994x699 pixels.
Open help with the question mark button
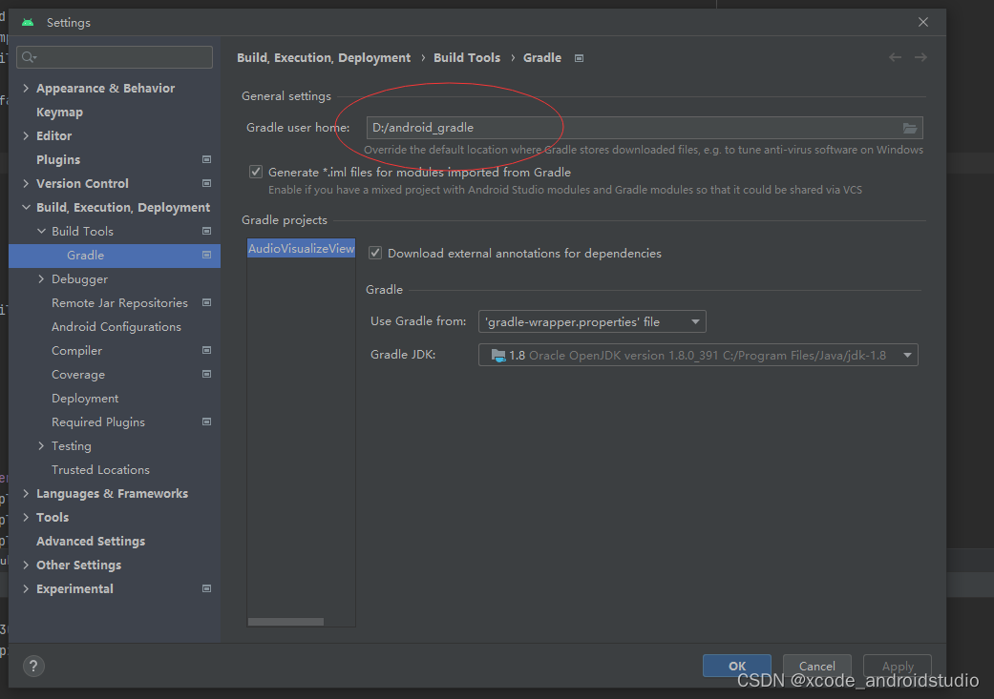[x=33, y=666]
